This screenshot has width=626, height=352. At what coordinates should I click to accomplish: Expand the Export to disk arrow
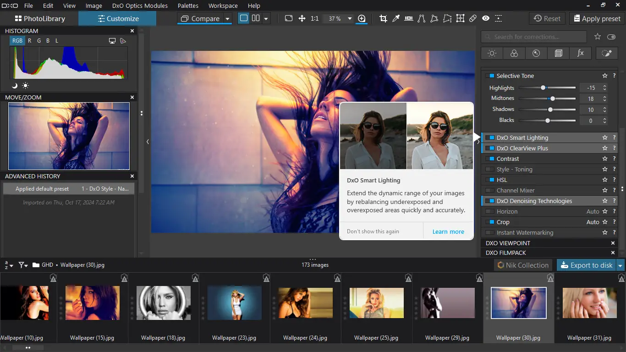[621, 265]
